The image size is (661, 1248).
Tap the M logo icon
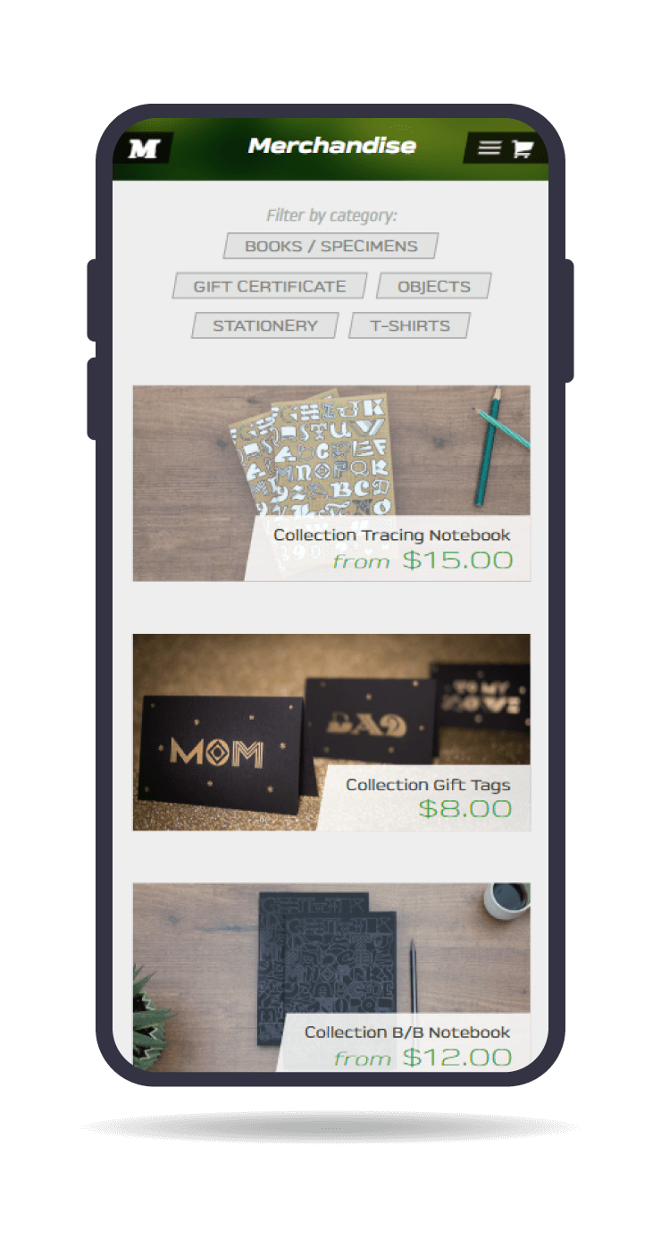click(x=143, y=148)
